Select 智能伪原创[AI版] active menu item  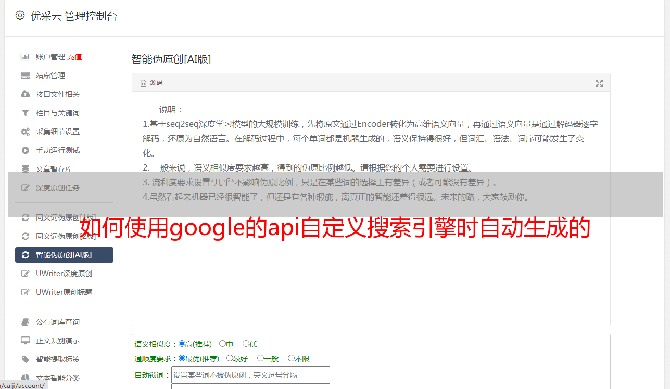(x=64, y=255)
